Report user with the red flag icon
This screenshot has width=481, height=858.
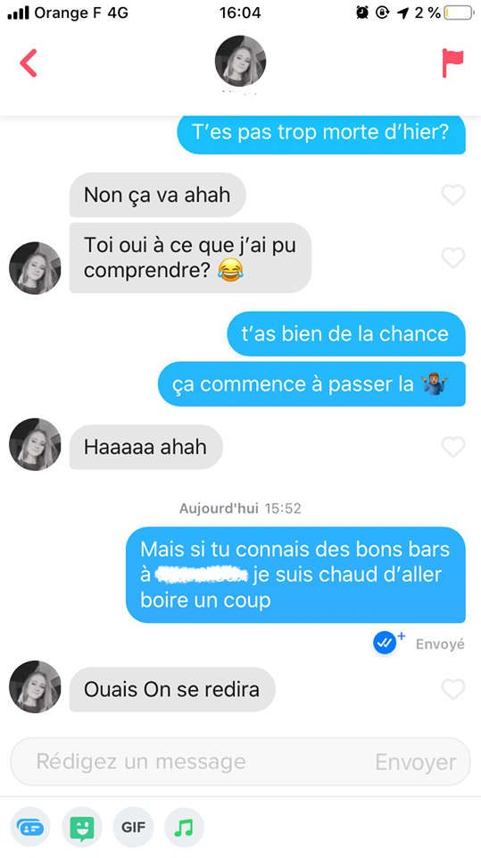tap(452, 63)
